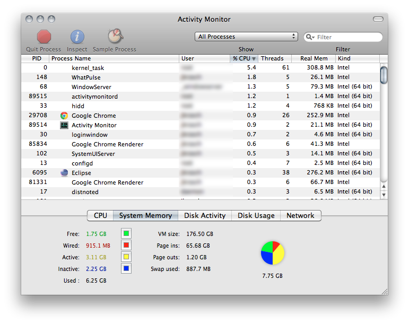Click the scroll up arrow
409x324 pixels.
[x=384, y=186]
